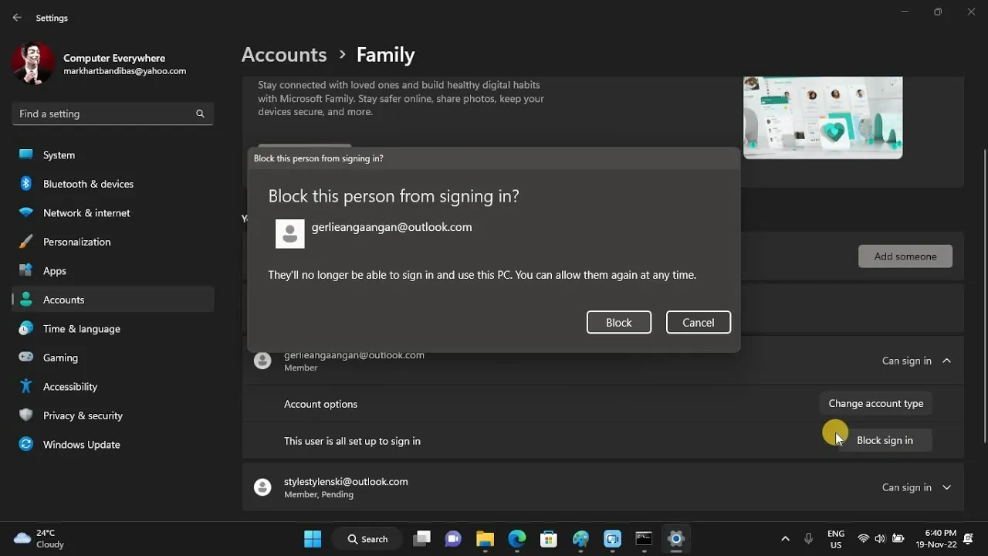Click the search magnifier in Find a setting
This screenshot has height=556, width=988.
[200, 114]
